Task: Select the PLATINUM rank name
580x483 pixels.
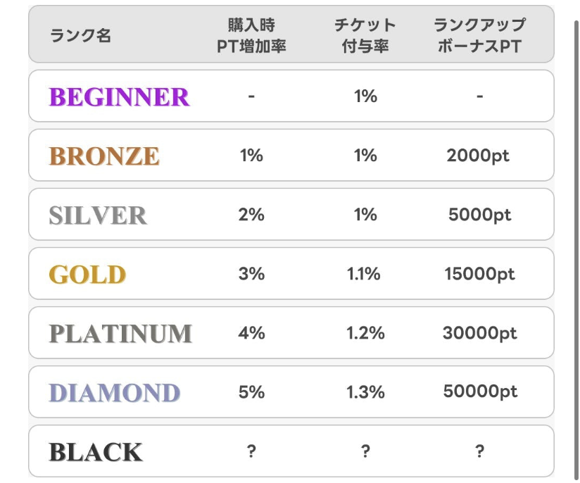Action: tap(120, 334)
